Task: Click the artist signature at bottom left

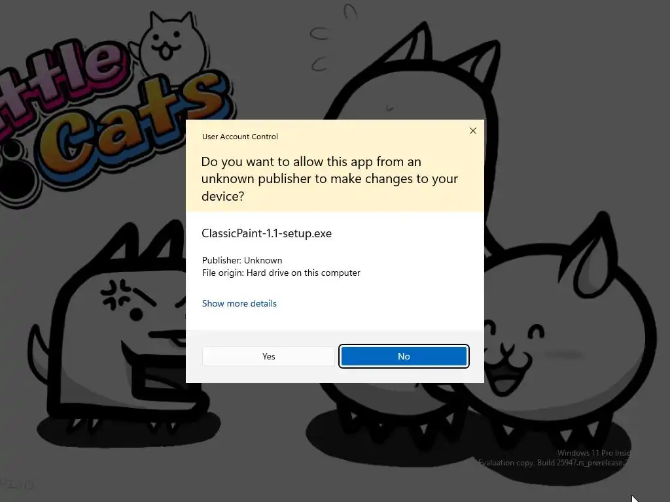Action: pos(17,484)
